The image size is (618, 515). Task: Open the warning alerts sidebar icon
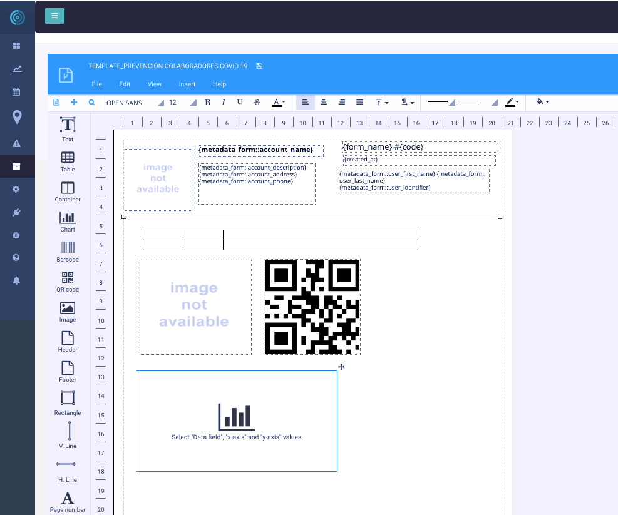click(16, 143)
